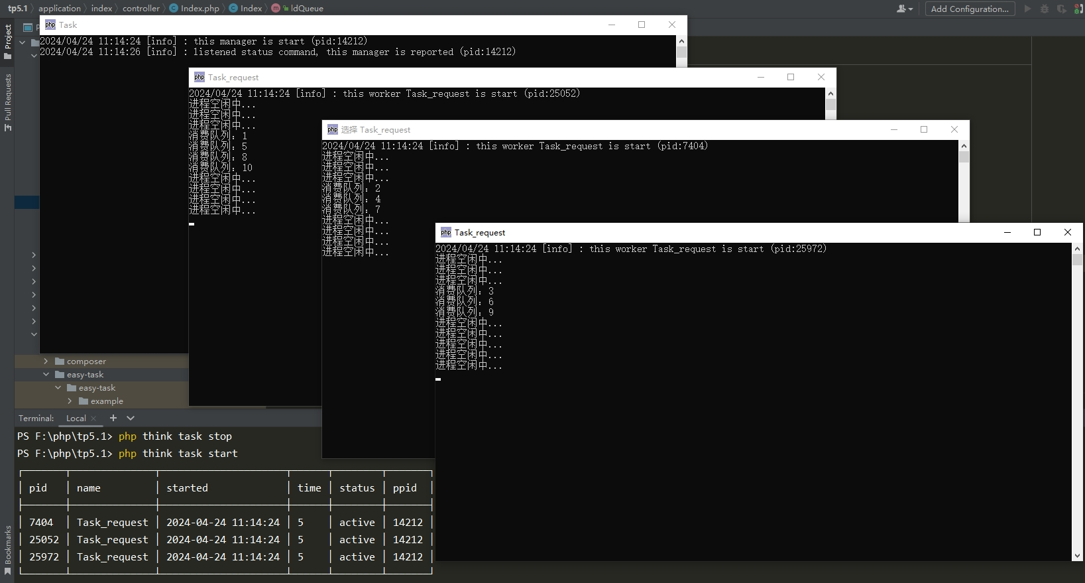Collapse the outer easy-task folder
This screenshot has width=1085, height=583.
(46, 374)
